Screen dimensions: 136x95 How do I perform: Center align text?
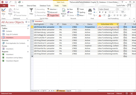point(117,15)
